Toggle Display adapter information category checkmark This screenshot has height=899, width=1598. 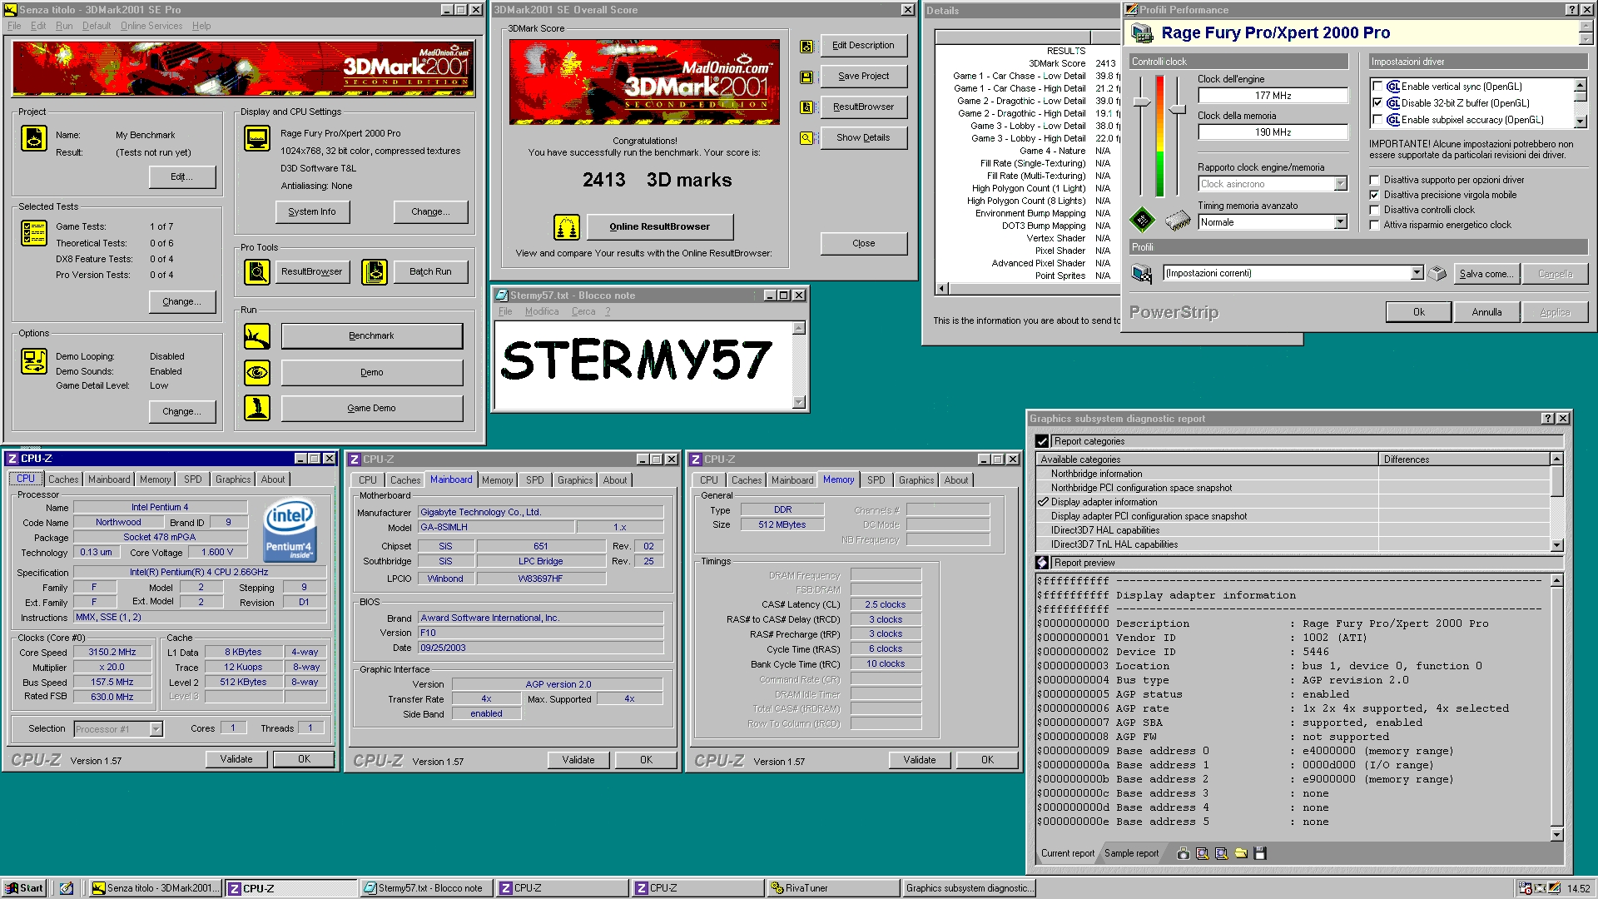1043,502
